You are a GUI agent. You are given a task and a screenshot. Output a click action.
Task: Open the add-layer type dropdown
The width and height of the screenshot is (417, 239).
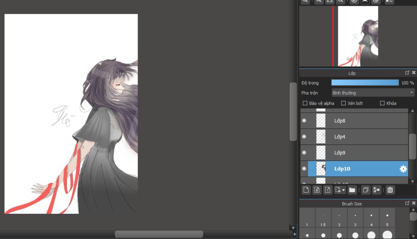340,190
